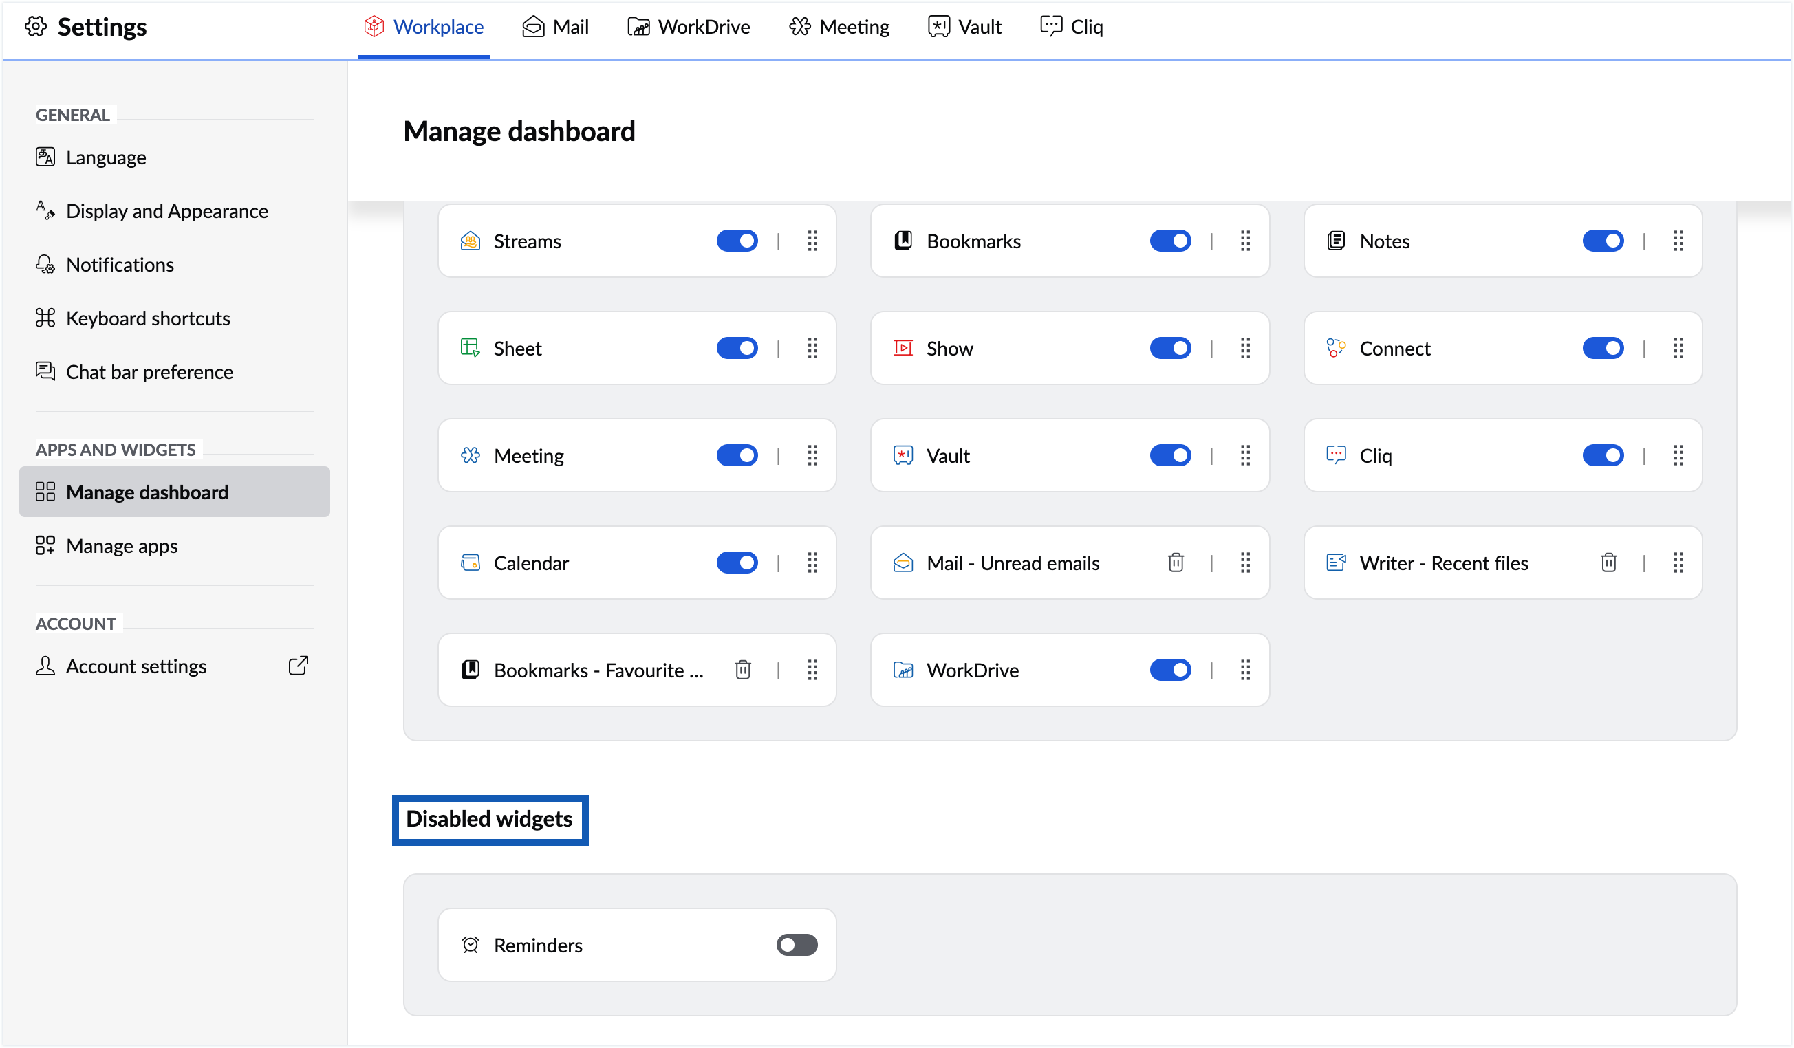This screenshot has width=1794, height=1048.
Task: Click trash icon for Writer - Recent files
Action: (x=1609, y=563)
